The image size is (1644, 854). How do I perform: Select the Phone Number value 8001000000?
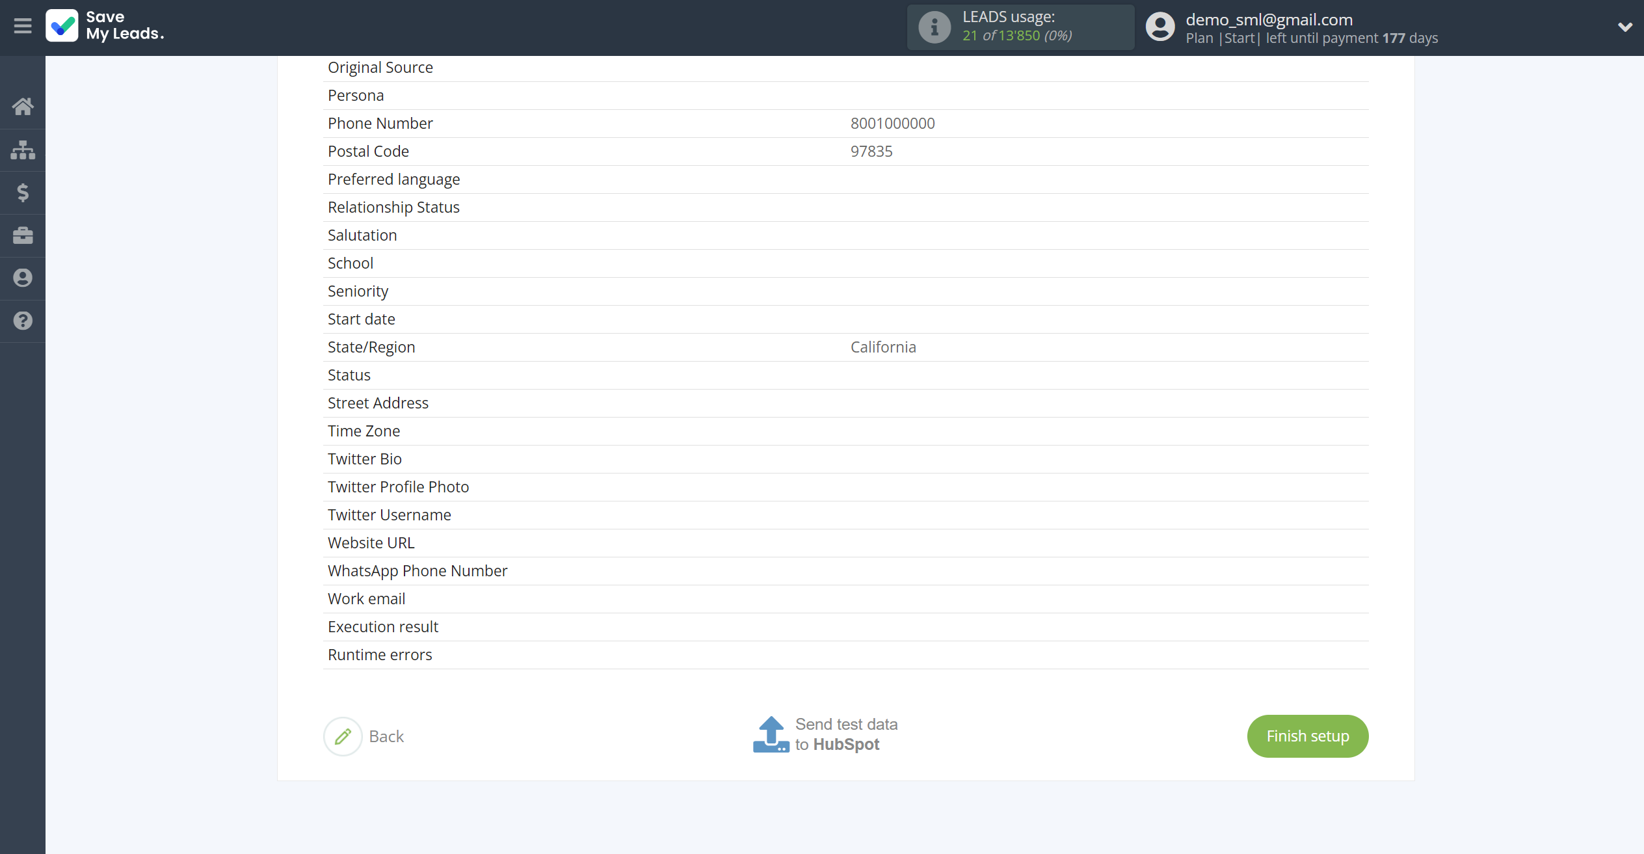pyautogui.click(x=892, y=124)
